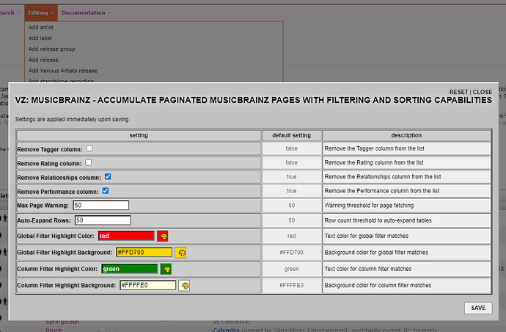Open color picker for Column Filter Highlight Background

click(184, 285)
